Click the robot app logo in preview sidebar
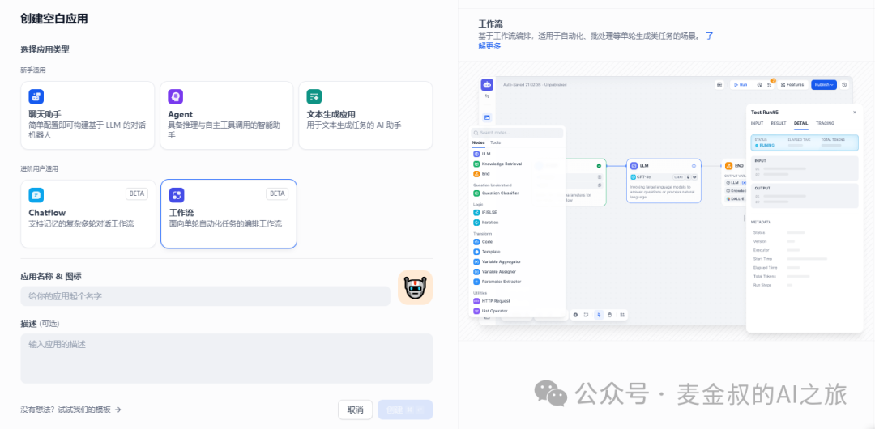875x429 pixels. pos(487,85)
